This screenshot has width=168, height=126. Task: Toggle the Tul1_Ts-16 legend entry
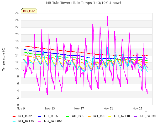48,116
